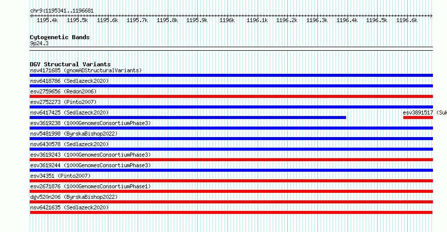Click the red bar under esv34351
Image resolution: width=447 pixels, height=232 pixels.
pyautogui.click(x=231, y=181)
